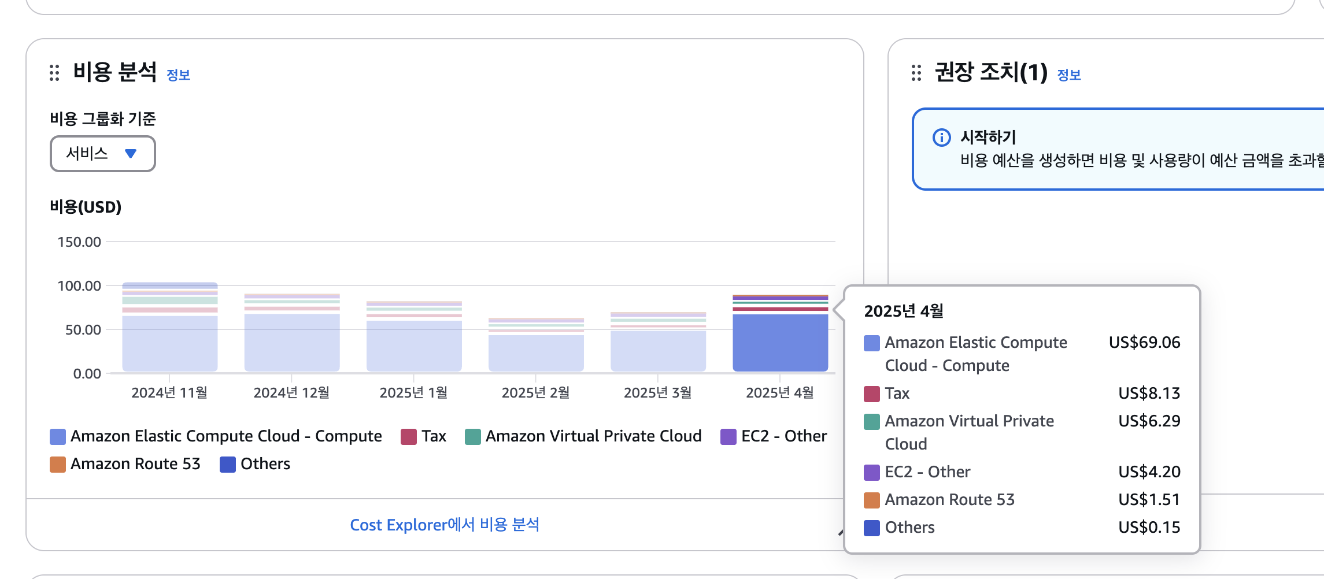
Task: Select the 2025년 2월 cost bar
Action: pyautogui.click(x=536, y=344)
